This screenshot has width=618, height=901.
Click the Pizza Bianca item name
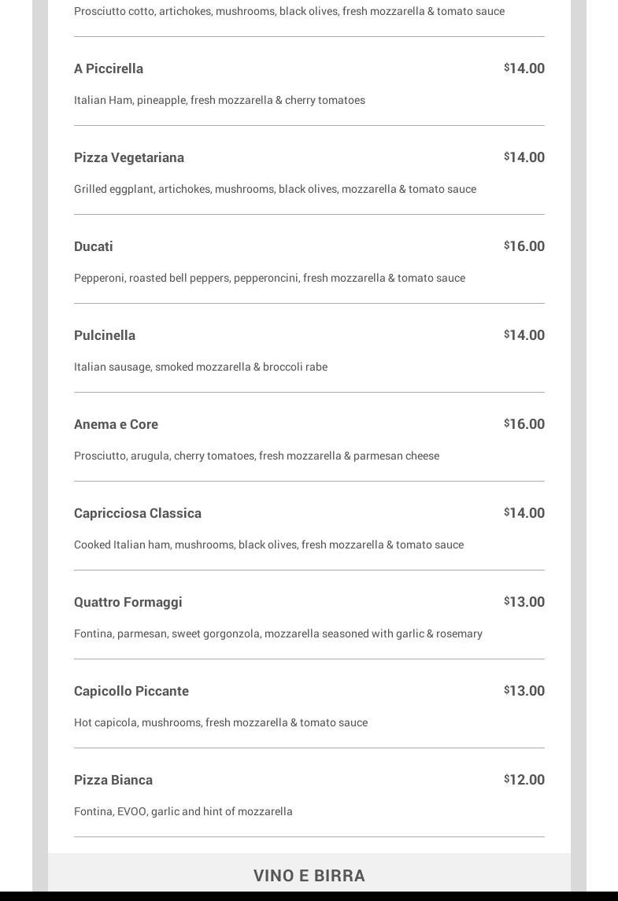coord(113,780)
